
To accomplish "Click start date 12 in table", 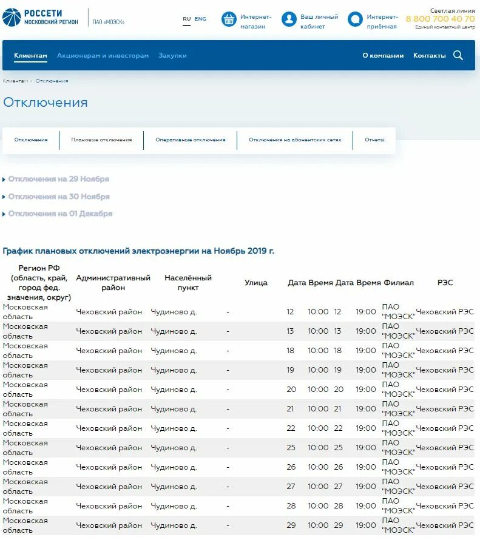I will [x=290, y=312].
